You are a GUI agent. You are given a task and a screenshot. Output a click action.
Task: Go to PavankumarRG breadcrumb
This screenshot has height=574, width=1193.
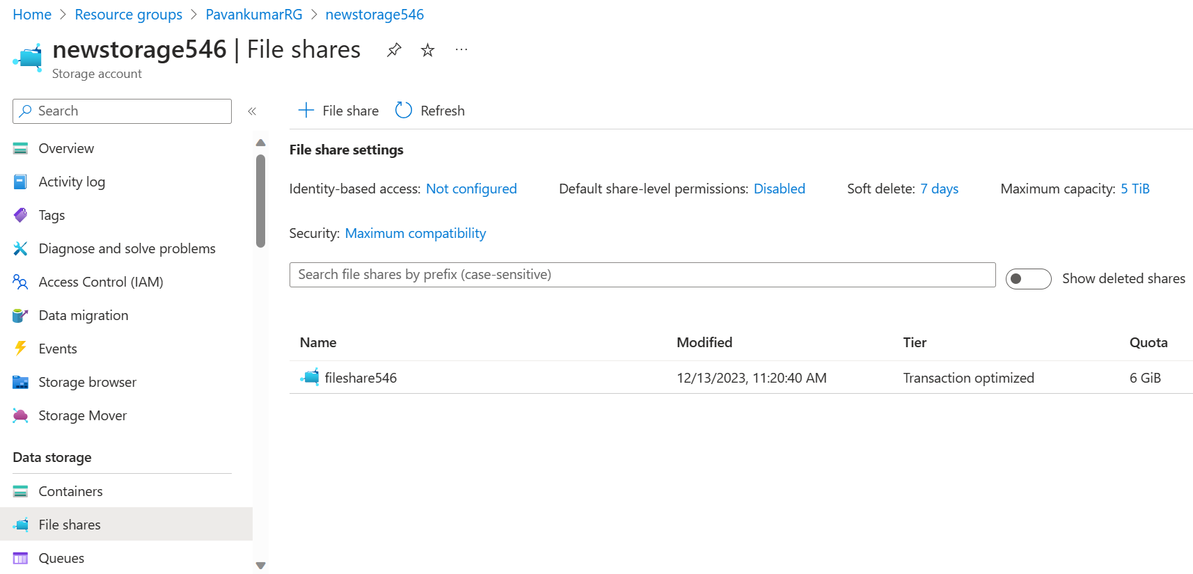[254, 15]
